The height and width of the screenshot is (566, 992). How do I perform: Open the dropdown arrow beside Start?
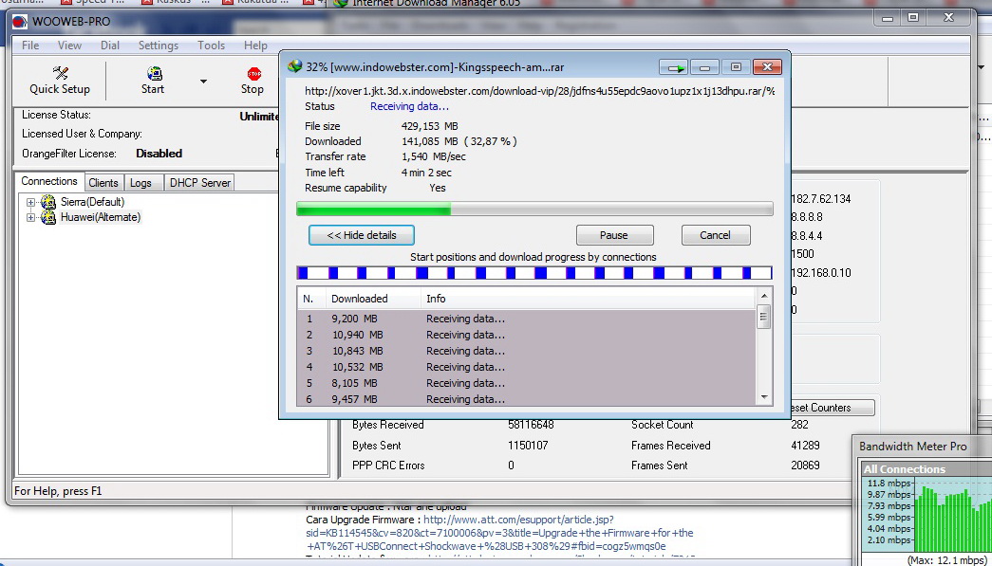(203, 82)
